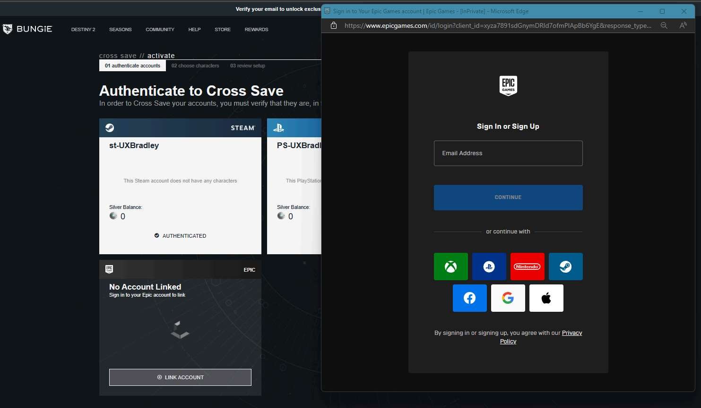
Task: Continue with Steam sign-in
Action: point(566,266)
